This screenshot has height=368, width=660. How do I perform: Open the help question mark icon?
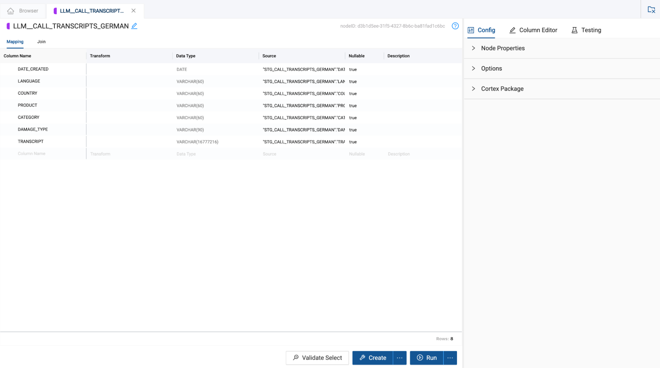point(455,26)
